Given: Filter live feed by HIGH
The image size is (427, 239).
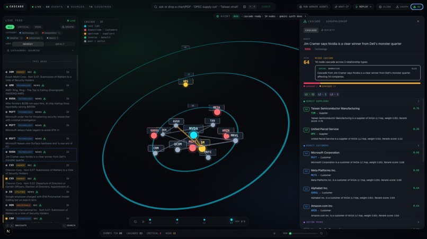Looking at the screenshot, I should point(38,27).
